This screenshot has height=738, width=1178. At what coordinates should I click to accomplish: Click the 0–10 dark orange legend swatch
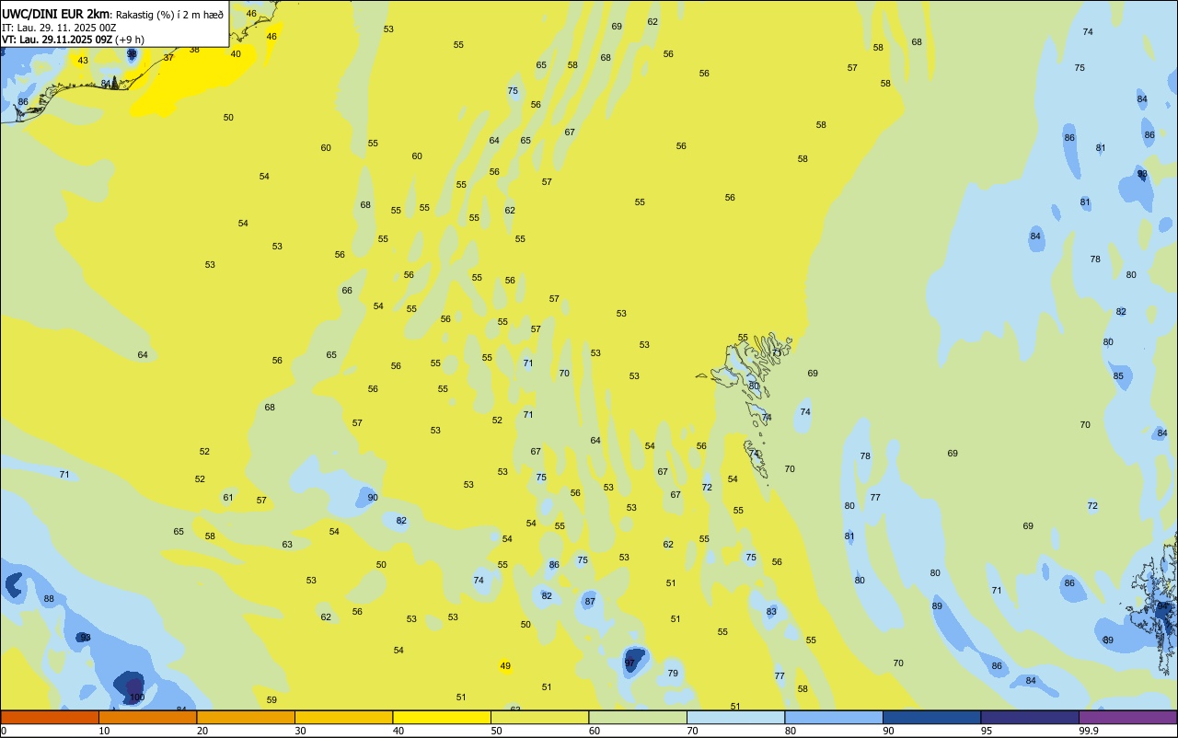[50, 717]
